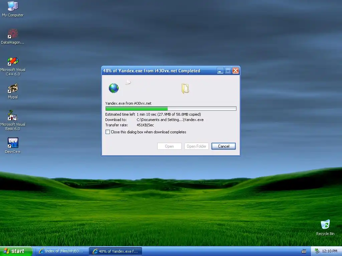Open the My Computer desktop icon
The height and width of the screenshot is (256, 342).
[x=13, y=9]
